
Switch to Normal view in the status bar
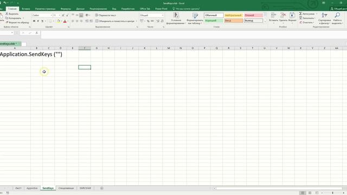point(303,193)
